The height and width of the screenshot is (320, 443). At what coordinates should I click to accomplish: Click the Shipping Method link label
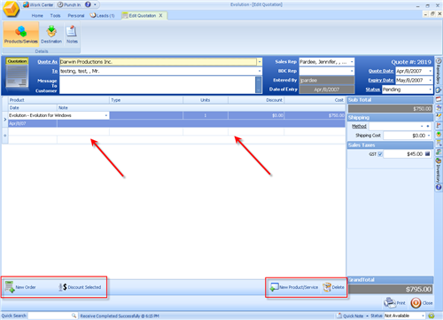pos(359,126)
